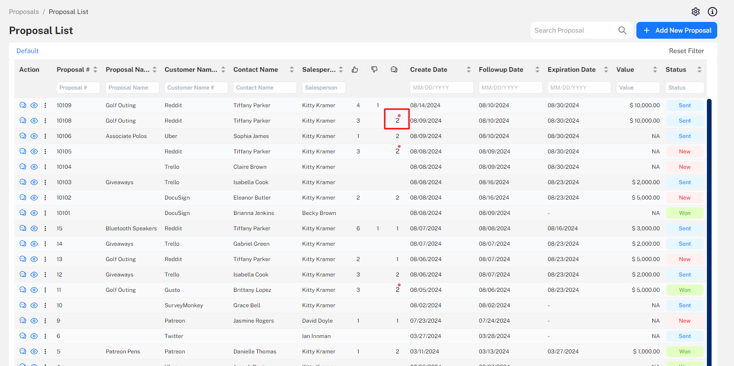The width and height of the screenshot is (734, 366).
Task: Click eye view icon for proposal 10109
Action: pyautogui.click(x=34, y=105)
